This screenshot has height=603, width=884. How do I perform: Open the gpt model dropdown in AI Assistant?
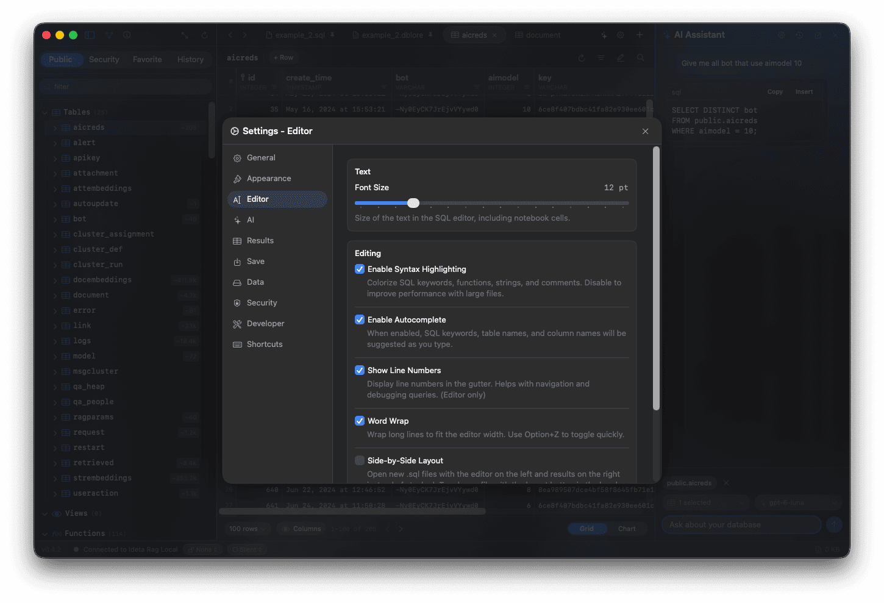coord(798,502)
